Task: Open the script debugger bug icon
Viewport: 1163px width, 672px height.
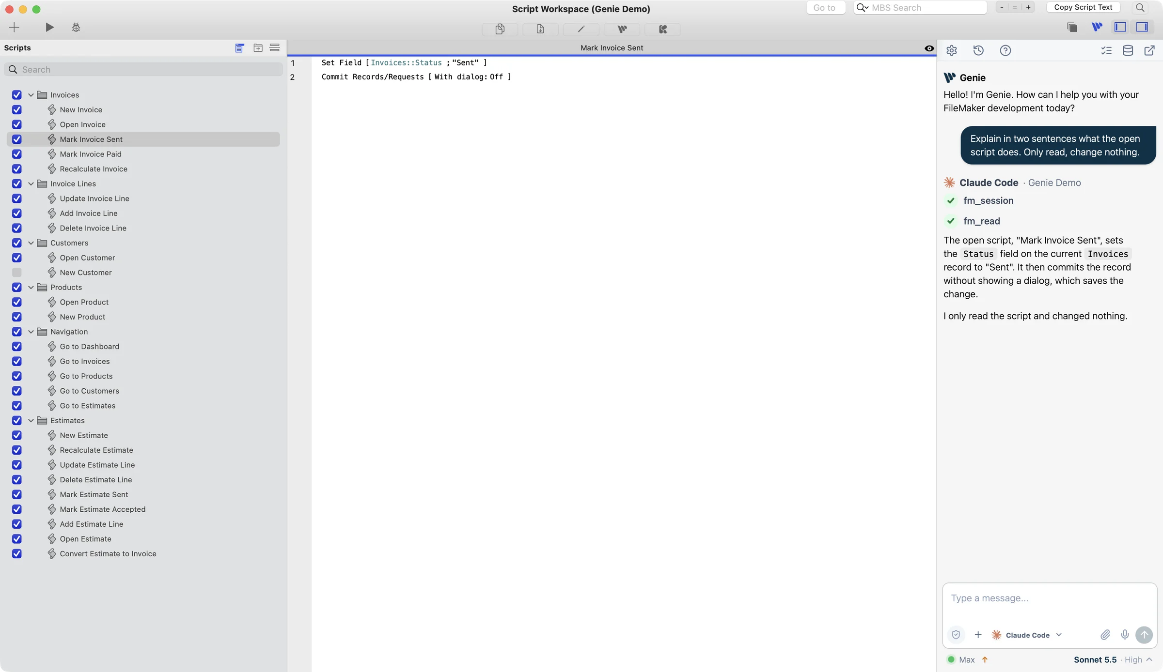Action: tap(76, 28)
